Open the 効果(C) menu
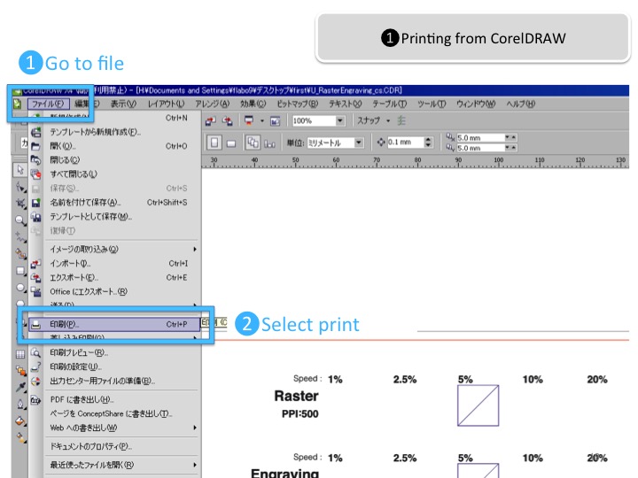The width and height of the screenshot is (638, 478). [x=253, y=104]
